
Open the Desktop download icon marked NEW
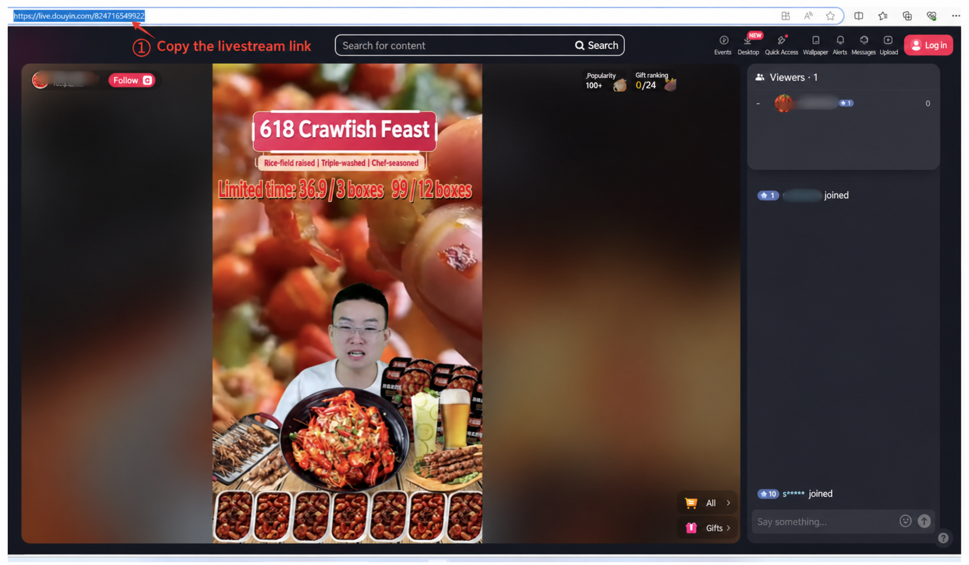click(748, 45)
